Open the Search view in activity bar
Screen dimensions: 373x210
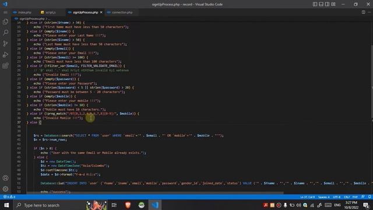click(x=5, y=33)
